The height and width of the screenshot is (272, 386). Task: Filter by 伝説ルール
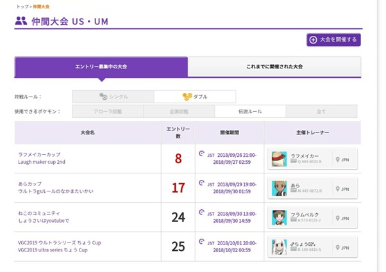[x=250, y=111]
